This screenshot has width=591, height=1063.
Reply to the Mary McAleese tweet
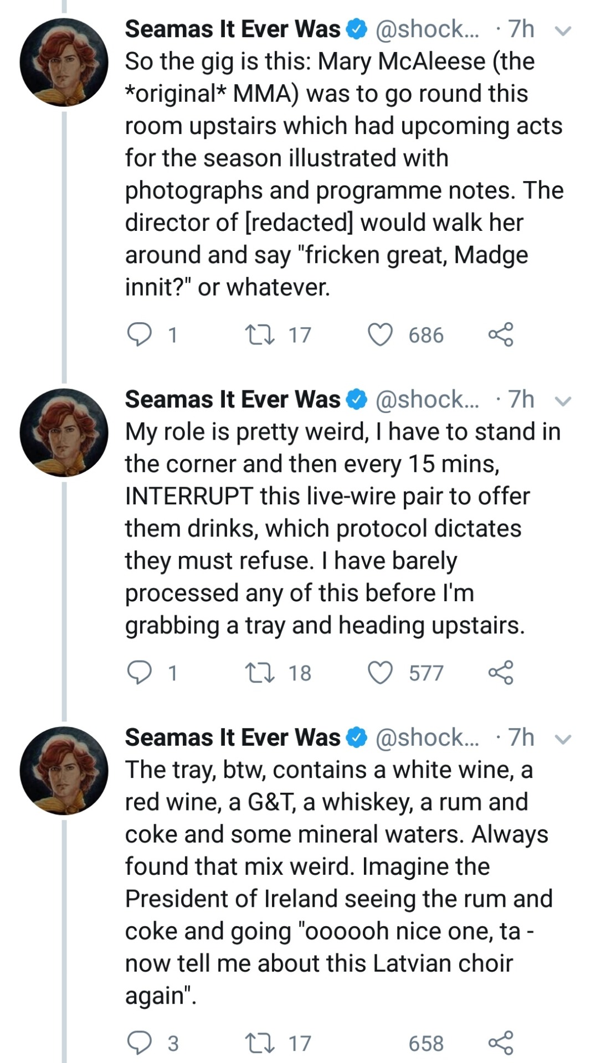[x=139, y=334]
